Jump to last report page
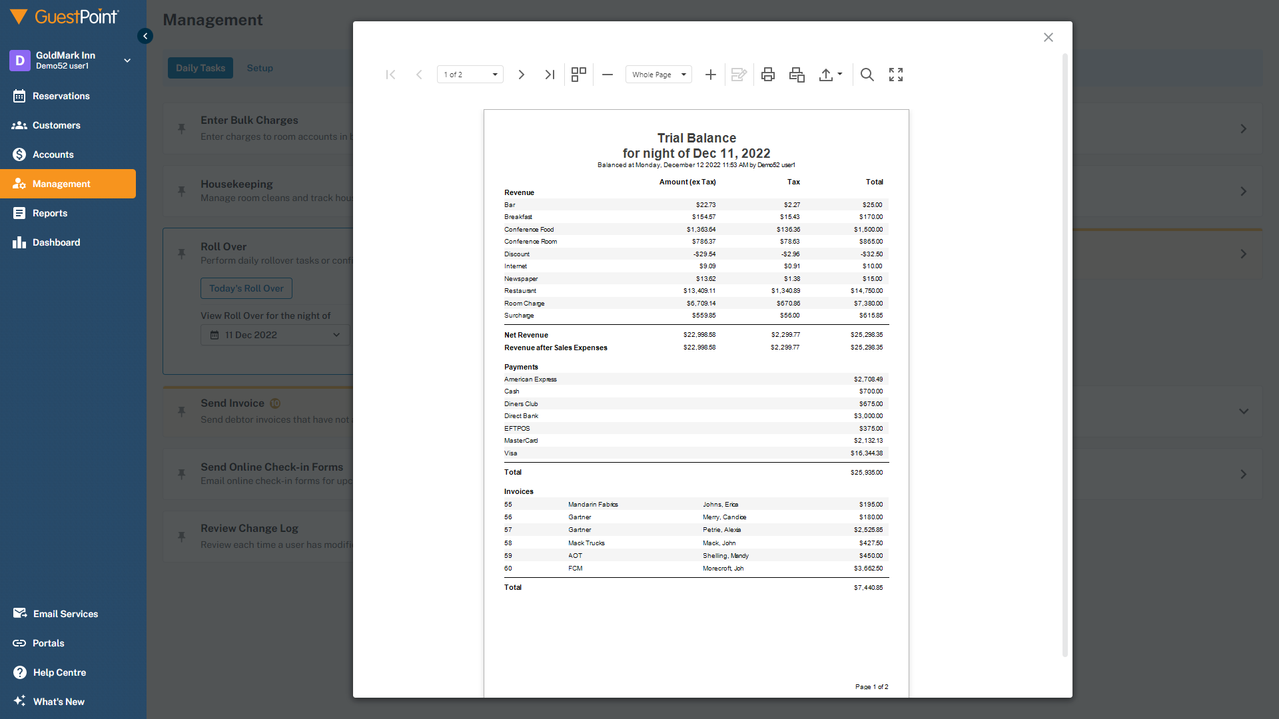The width and height of the screenshot is (1279, 719). pos(550,75)
